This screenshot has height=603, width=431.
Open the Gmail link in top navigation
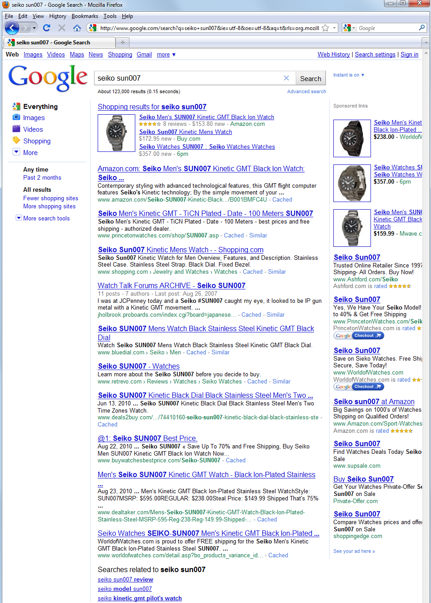coord(144,55)
